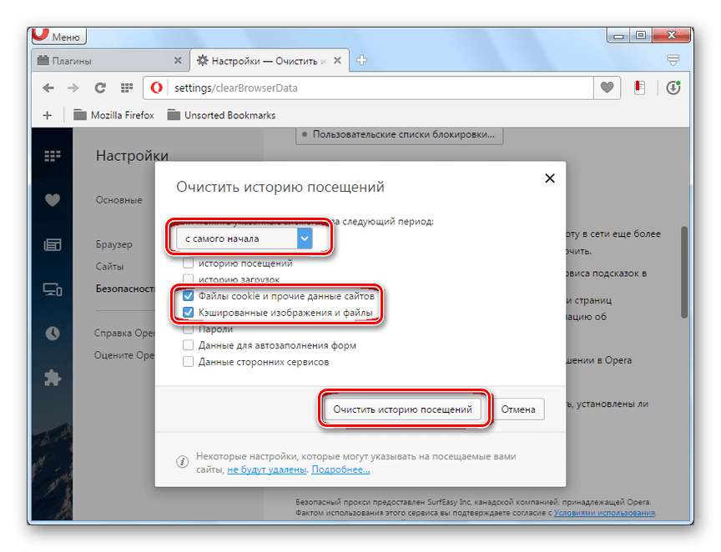
Task: Open the Браузер settings section
Action: [x=114, y=244]
